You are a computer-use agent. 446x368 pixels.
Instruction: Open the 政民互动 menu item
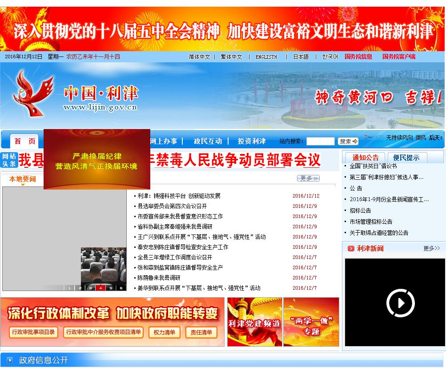tap(208, 141)
